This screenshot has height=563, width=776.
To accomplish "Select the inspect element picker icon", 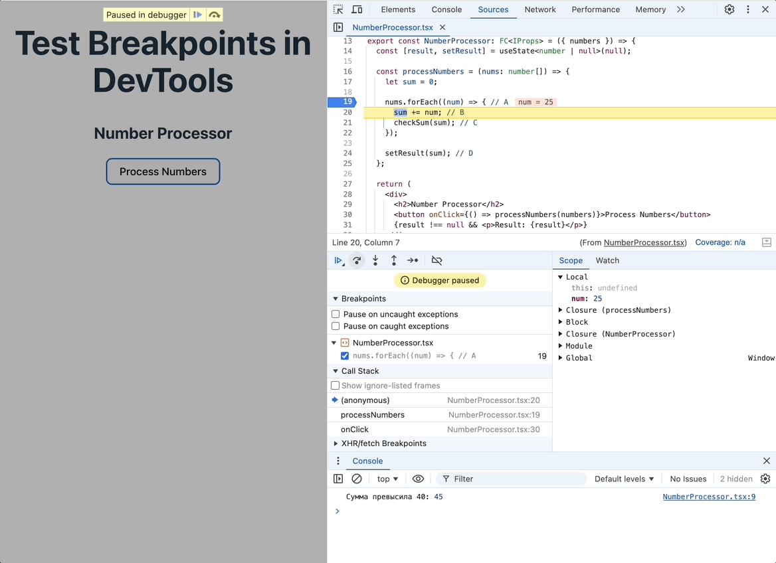I will point(338,9).
